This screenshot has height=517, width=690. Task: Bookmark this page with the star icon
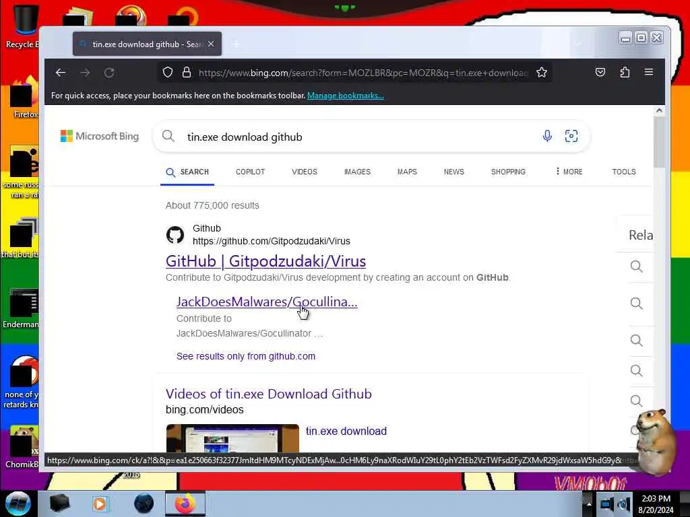(x=542, y=72)
